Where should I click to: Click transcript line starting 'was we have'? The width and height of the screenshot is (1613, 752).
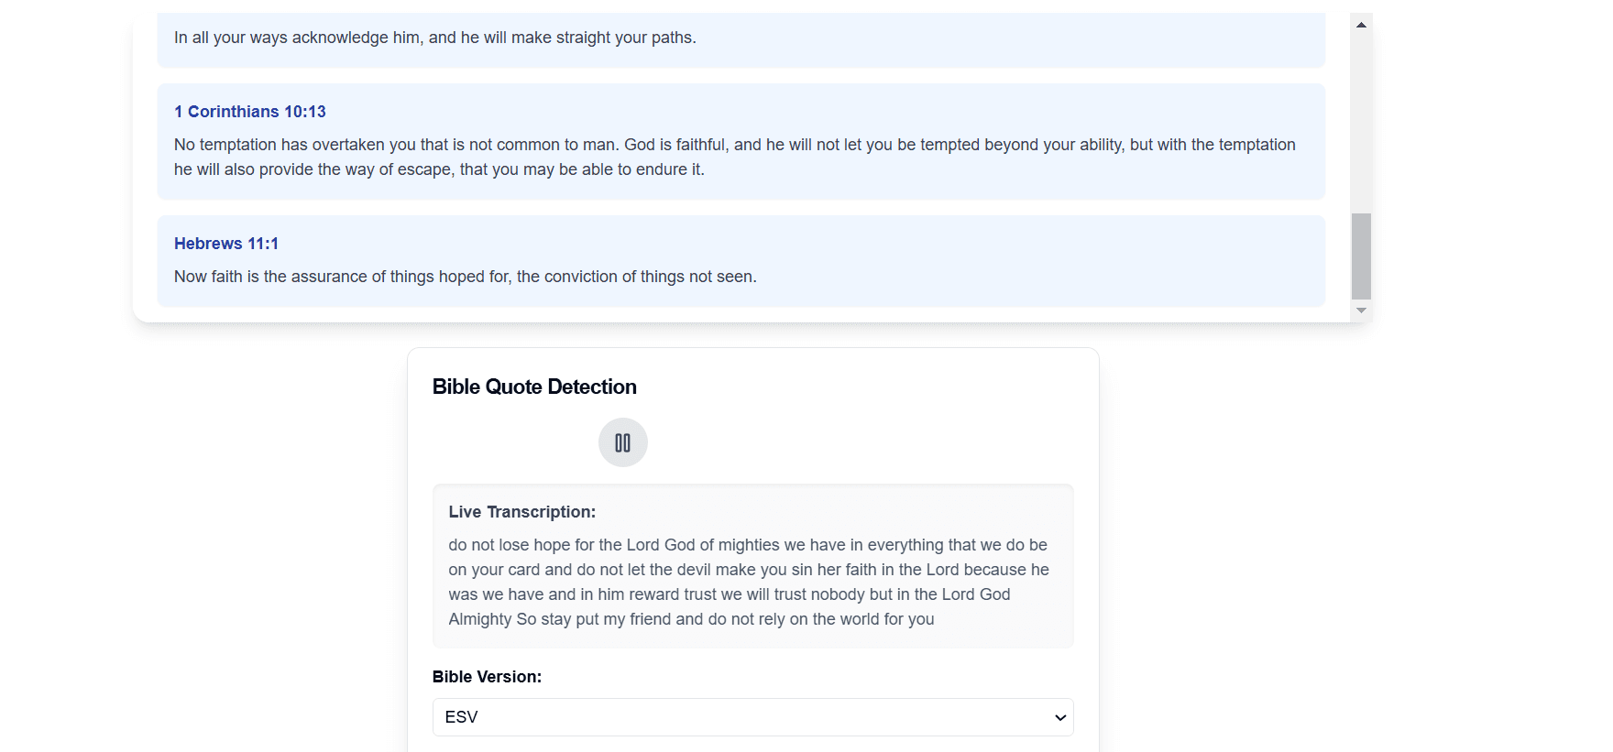pos(729,594)
